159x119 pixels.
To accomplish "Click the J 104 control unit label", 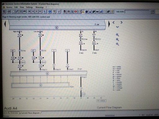I will (97, 24).
